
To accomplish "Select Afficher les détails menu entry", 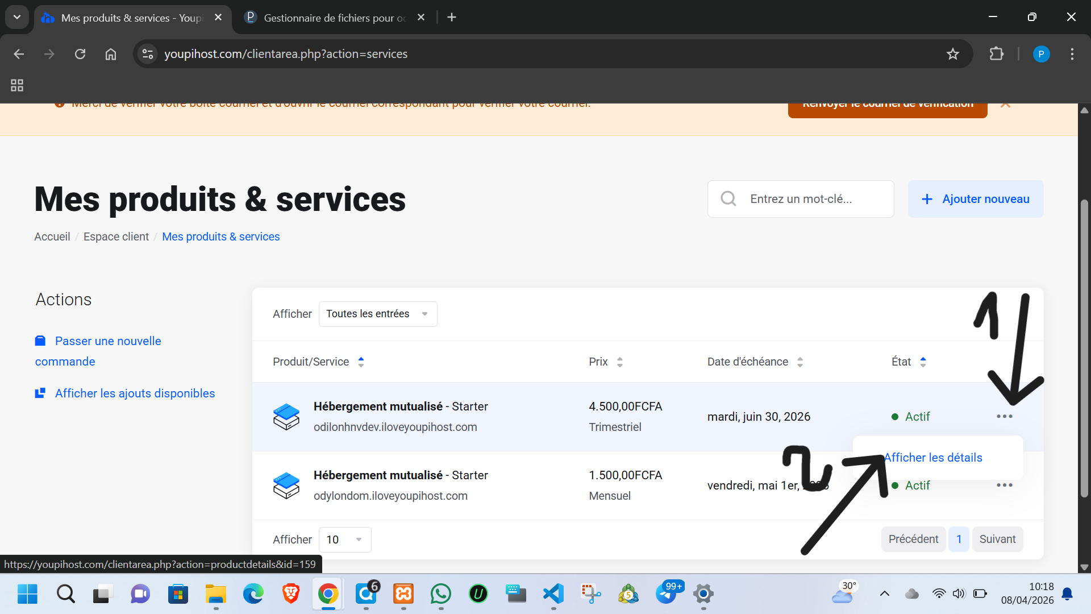I will 934,458.
